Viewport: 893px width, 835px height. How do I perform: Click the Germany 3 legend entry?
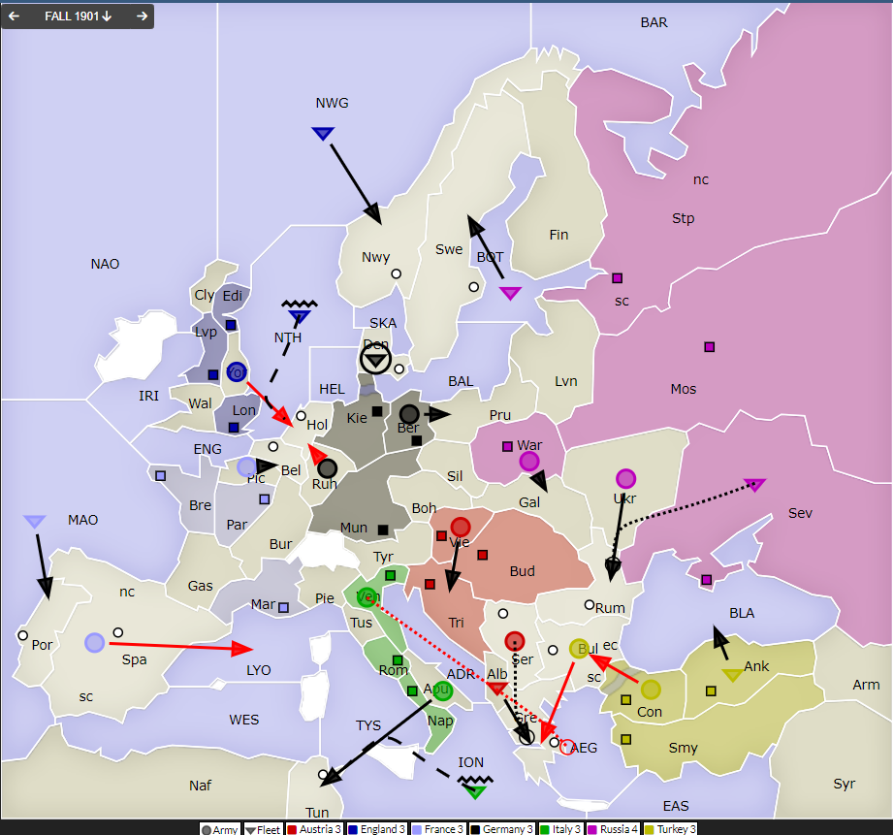pos(502,829)
